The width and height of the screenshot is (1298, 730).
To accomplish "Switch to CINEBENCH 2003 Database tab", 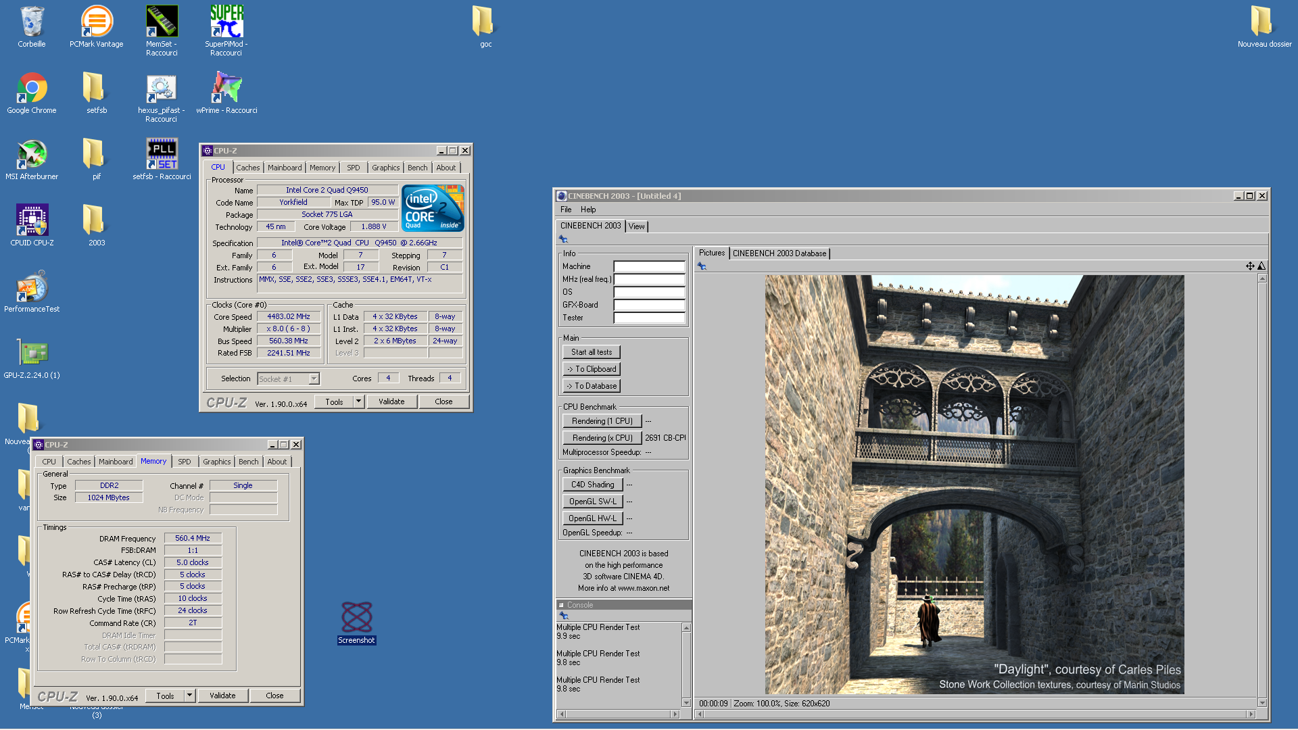I will point(779,253).
